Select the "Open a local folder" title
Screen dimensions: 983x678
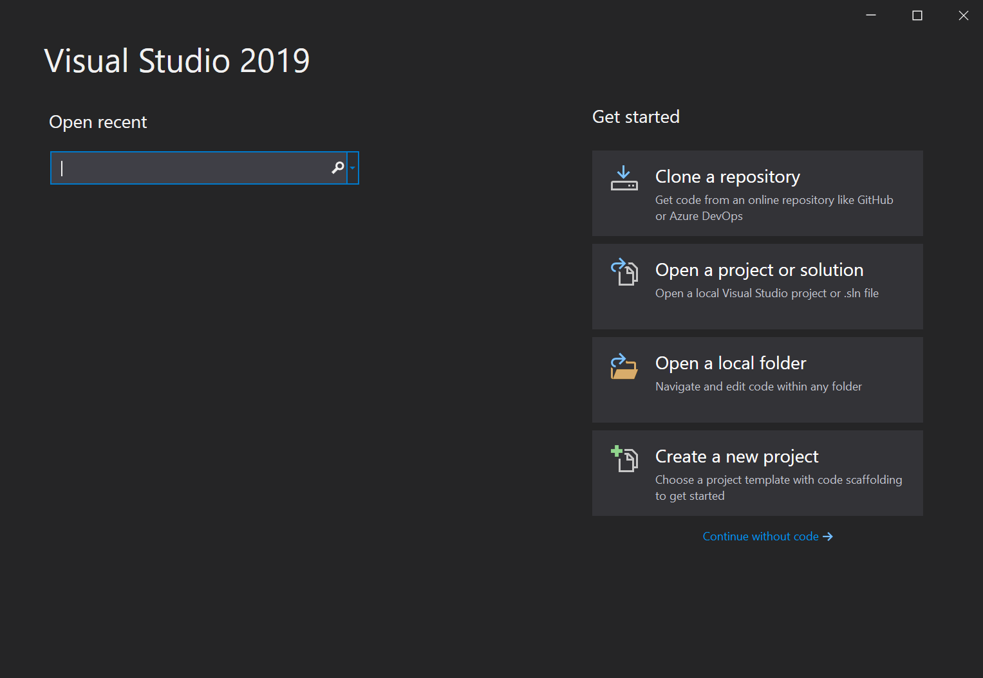tap(730, 363)
